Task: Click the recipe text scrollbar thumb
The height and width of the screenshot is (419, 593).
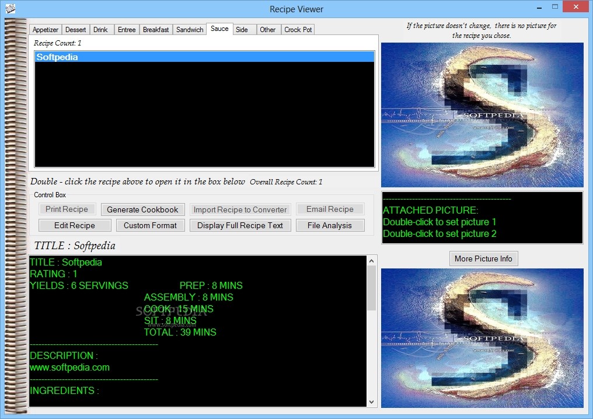Action: pyautogui.click(x=371, y=288)
